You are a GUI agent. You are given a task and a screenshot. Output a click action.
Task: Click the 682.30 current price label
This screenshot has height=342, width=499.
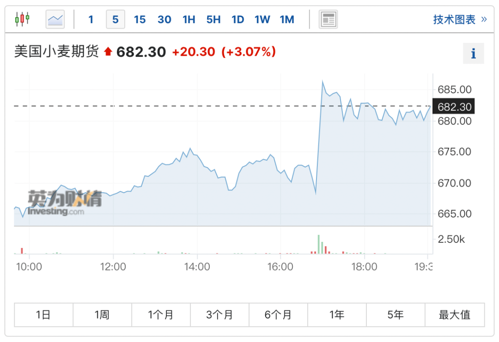coord(454,107)
